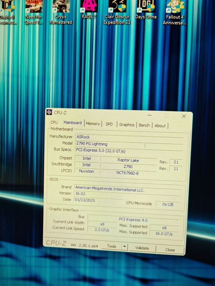Click the CPU-Z title bar app icon
Screen dimensions: 215x286
(49, 112)
